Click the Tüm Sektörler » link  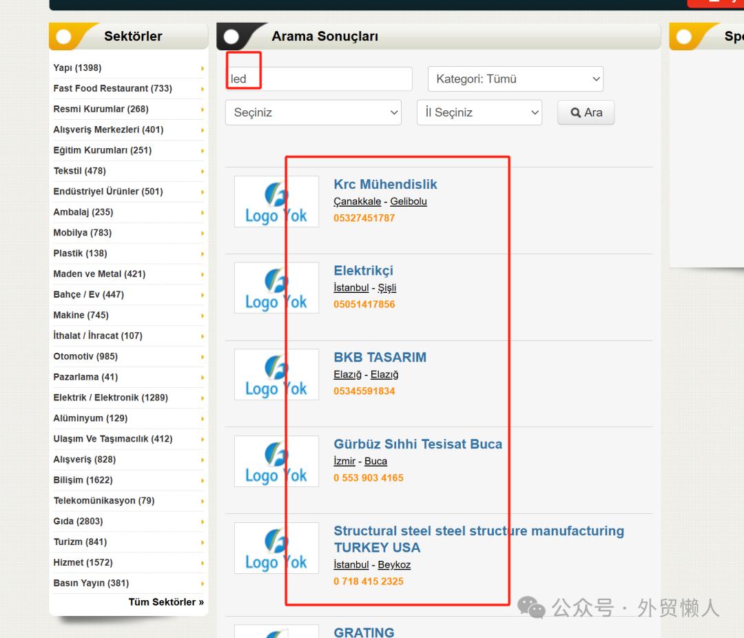(x=166, y=602)
